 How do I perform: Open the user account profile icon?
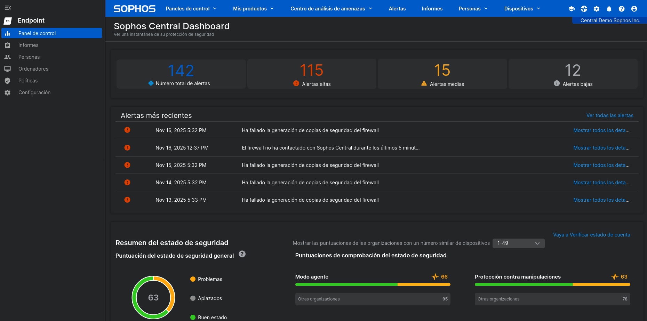(634, 9)
